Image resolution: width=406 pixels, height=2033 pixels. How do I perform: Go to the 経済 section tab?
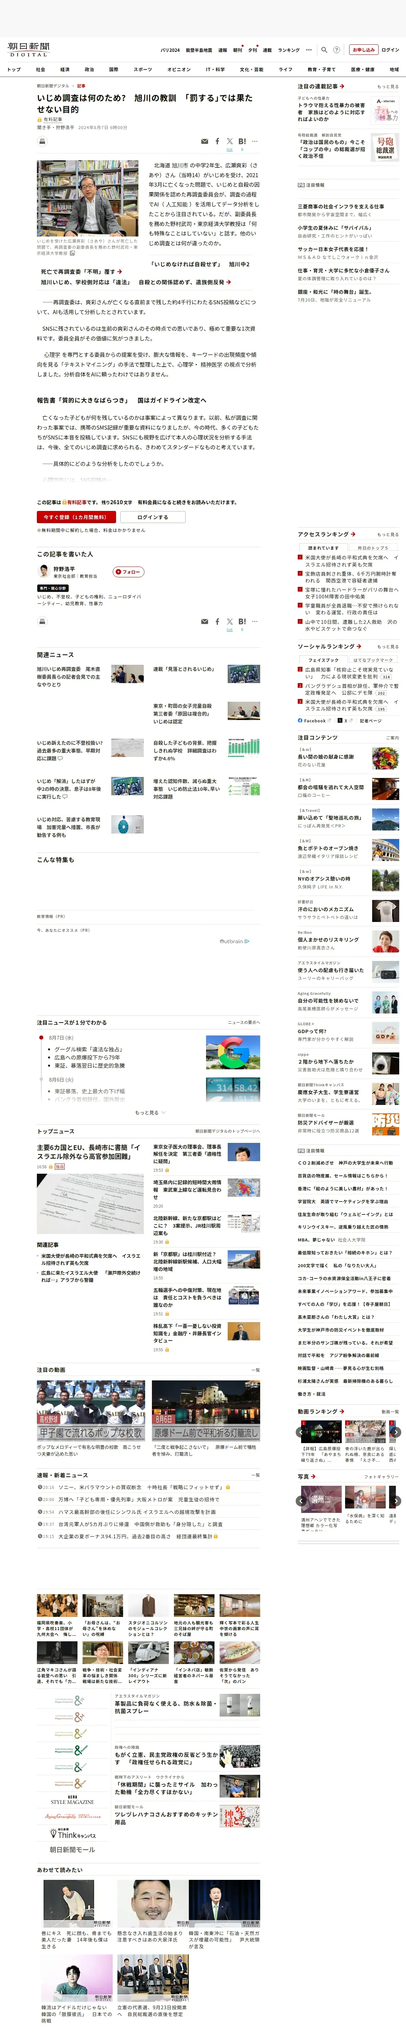click(x=65, y=69)
